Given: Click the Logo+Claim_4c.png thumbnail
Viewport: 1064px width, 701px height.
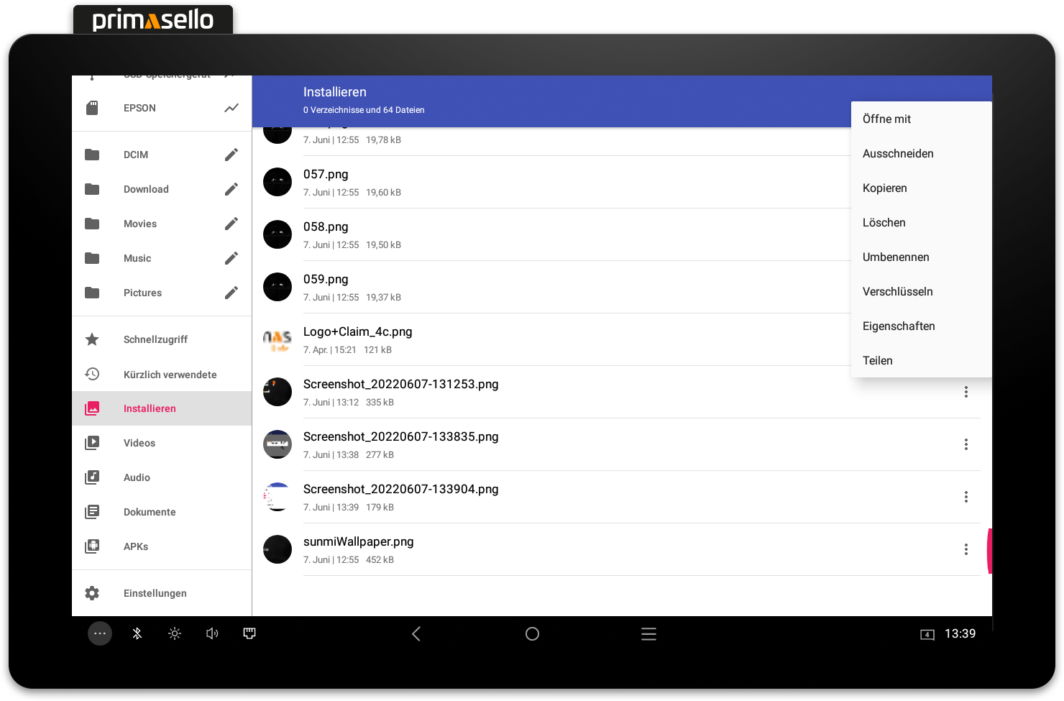Looking at the screenshot, I should [x=278, y=339].
